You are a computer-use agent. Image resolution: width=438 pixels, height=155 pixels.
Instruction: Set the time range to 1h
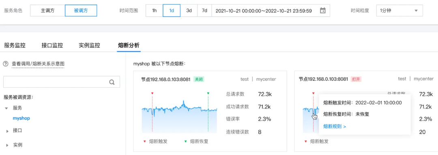[x=155, y=11]
